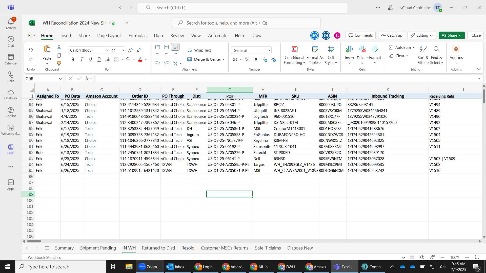
Task: Open the Page Layout ribbon tab
Action: (109, 36)
